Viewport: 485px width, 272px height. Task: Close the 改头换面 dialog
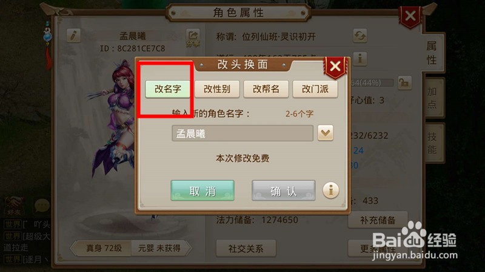tap(335, 66)
